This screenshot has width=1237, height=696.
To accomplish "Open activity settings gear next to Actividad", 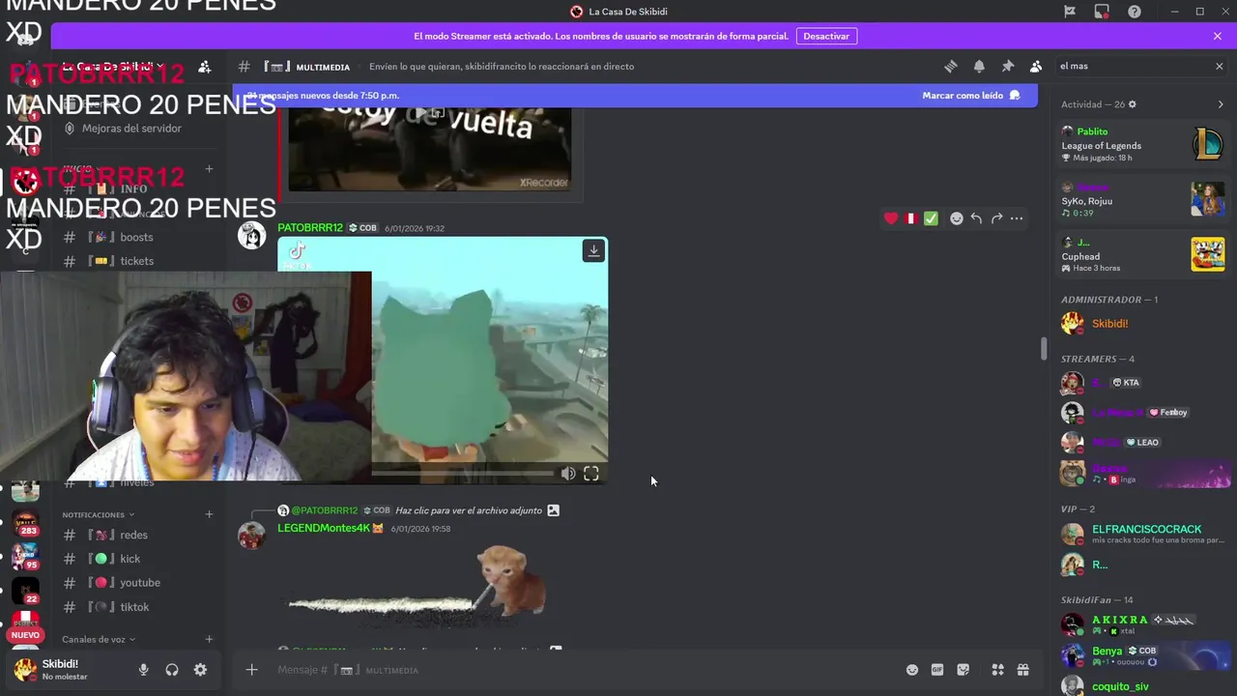I will click(1133, 104).
